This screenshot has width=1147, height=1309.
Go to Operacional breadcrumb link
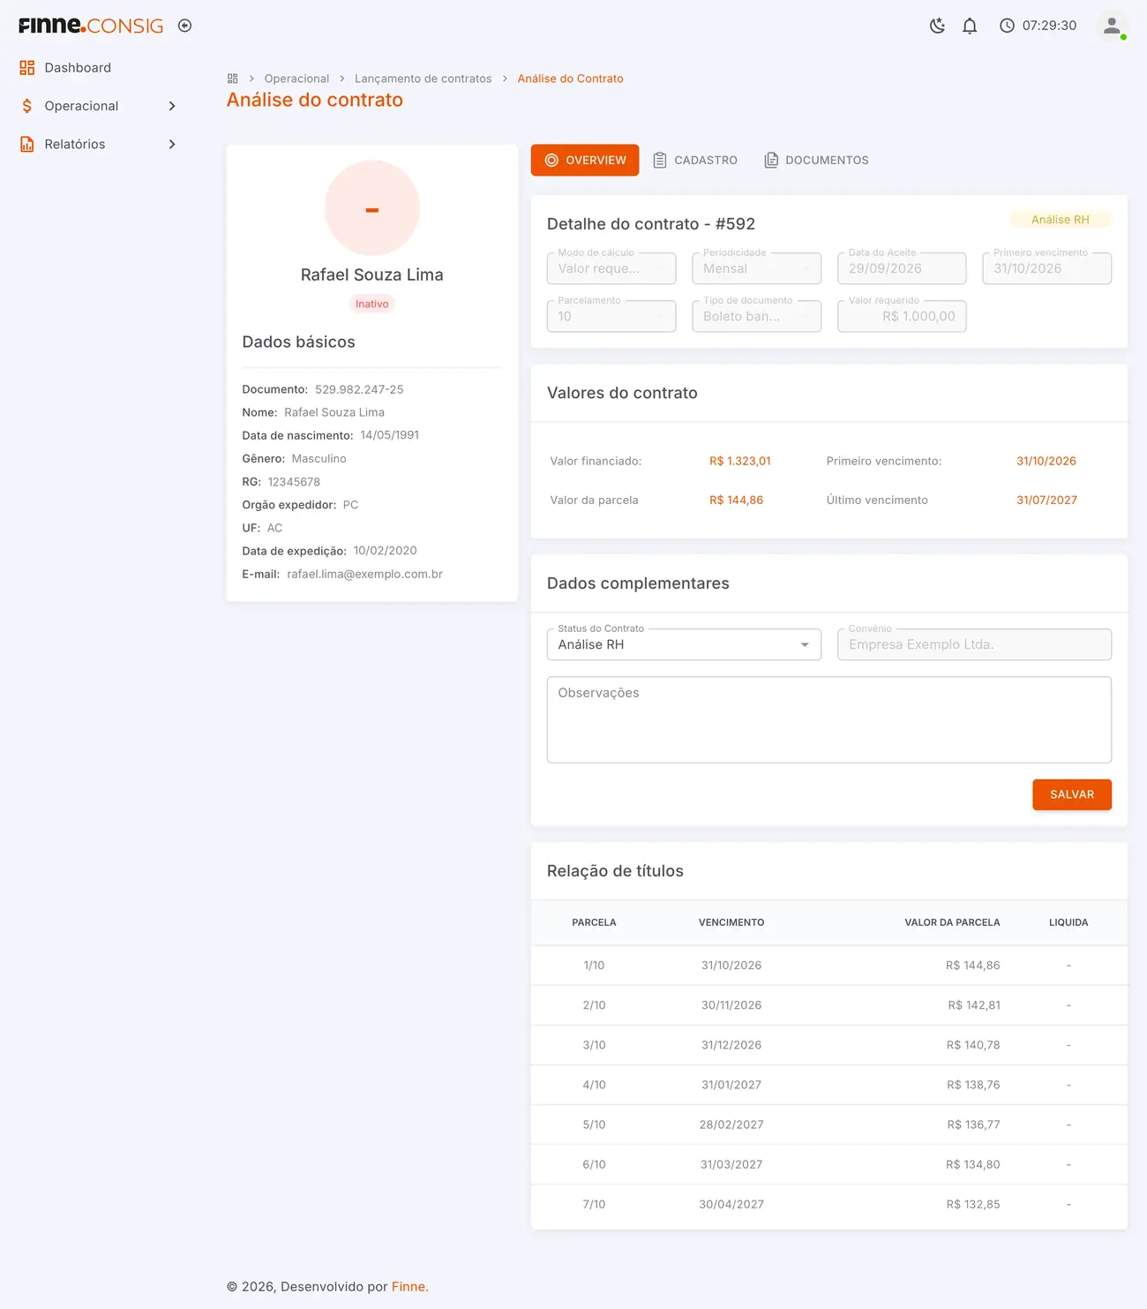296,79
